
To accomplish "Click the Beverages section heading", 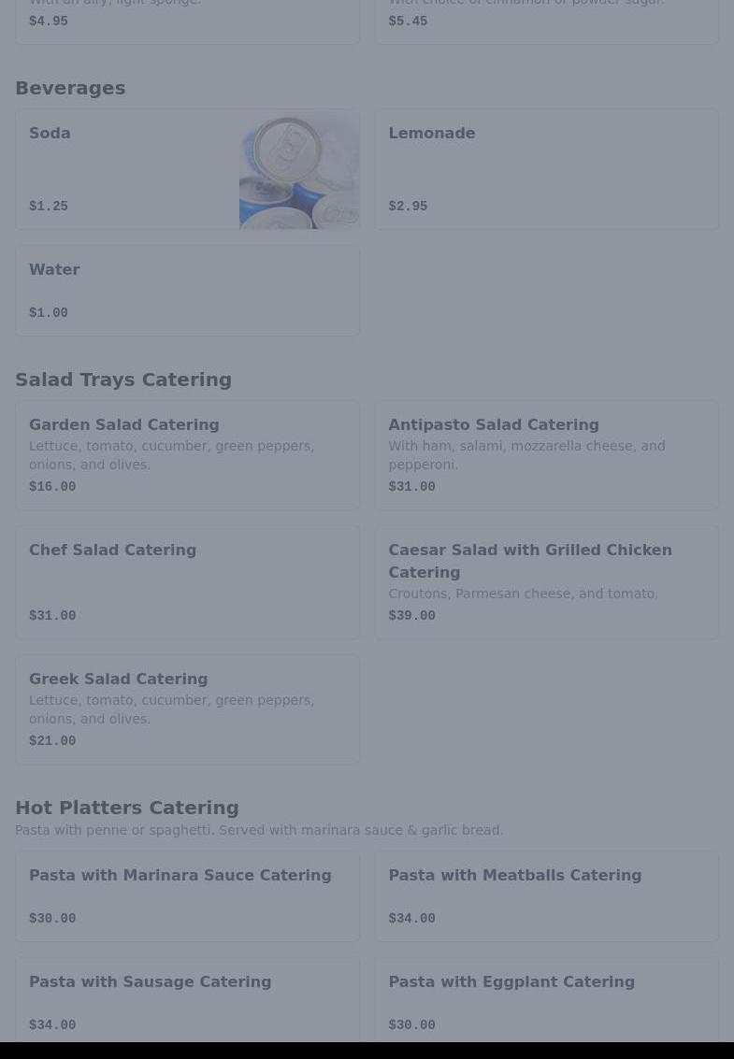I will tap(70, 88).
